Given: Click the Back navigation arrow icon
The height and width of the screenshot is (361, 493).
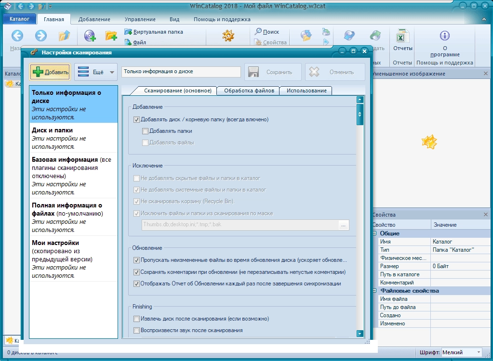Looking at the screenshot, I should (x=17, y=36).
